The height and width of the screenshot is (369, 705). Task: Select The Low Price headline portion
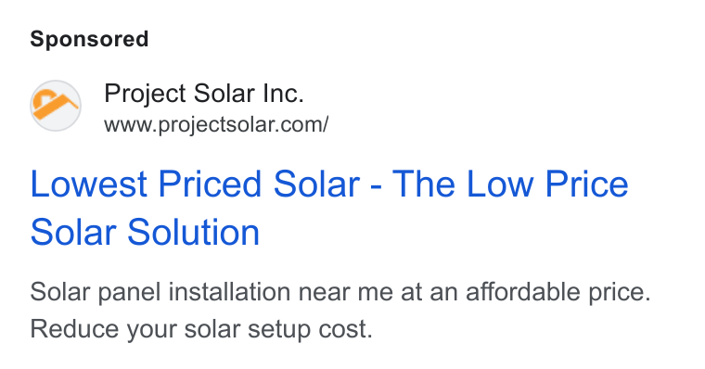click(x=510, y=184)
